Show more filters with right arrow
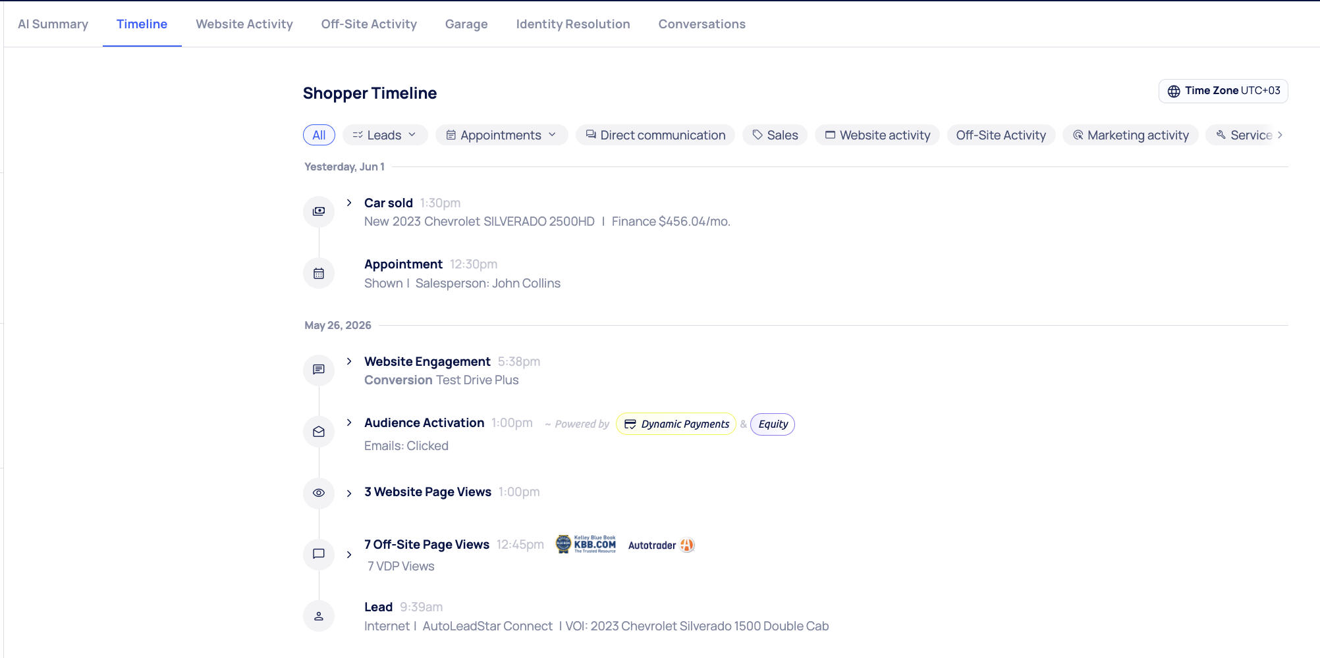The height and width of the screenshot is (658, 1320). (1280, 135)
